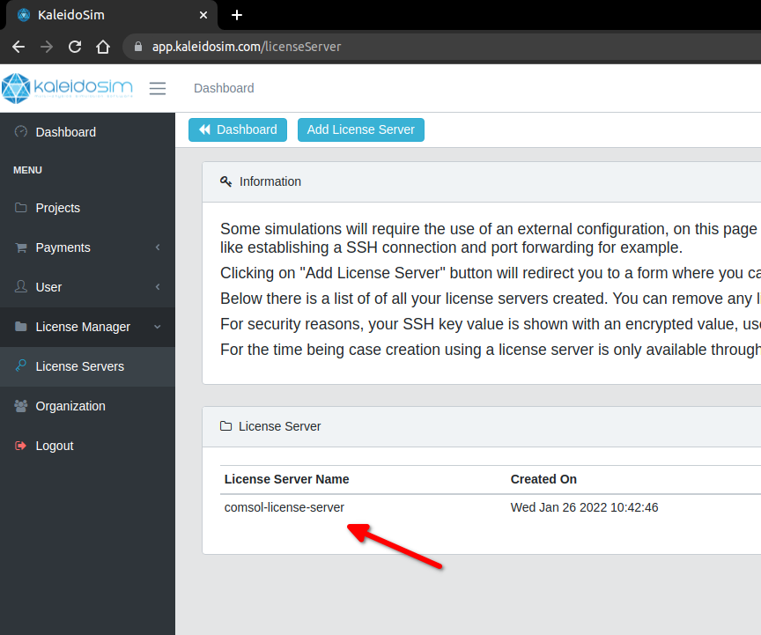761x635 pixels.
Task: Click the Organization people icon
Action: [x=21, y=406]
